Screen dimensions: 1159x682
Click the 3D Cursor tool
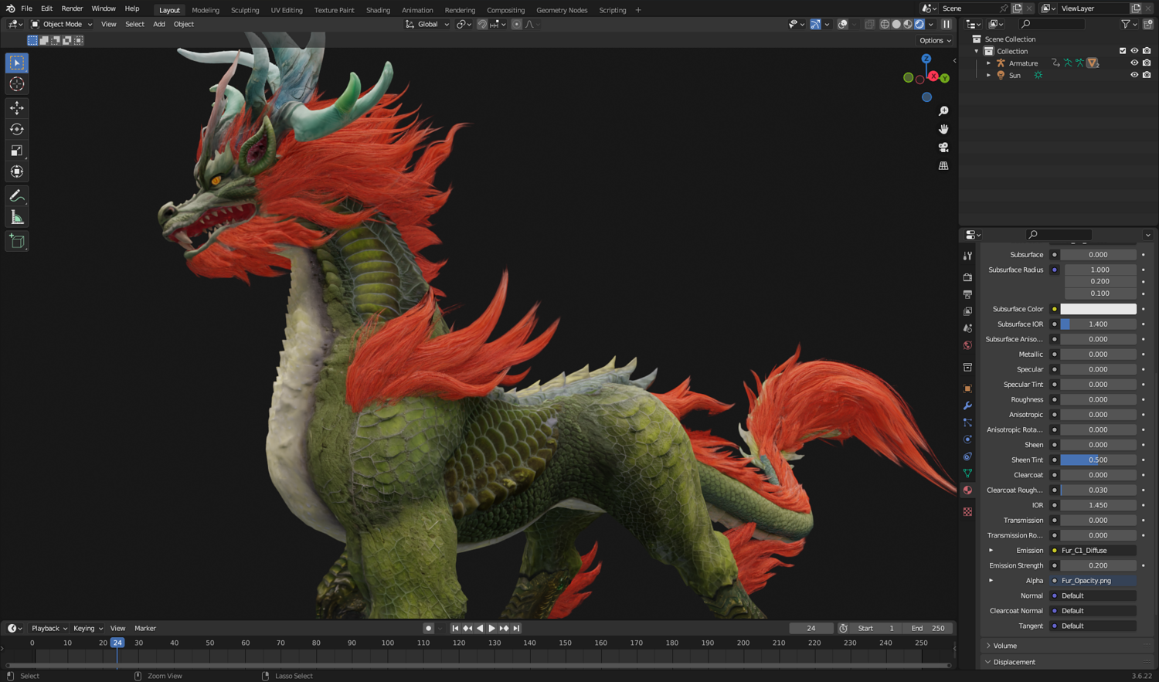(16, 84)
